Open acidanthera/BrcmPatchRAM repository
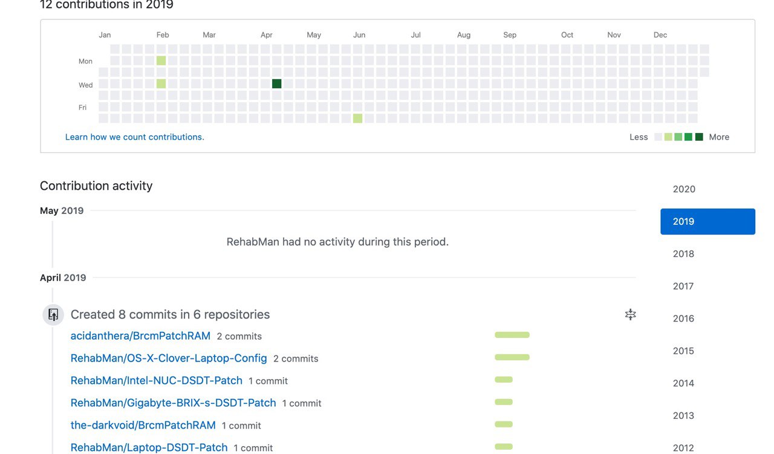This screenshot has width=774, height=454. point(140,336)
